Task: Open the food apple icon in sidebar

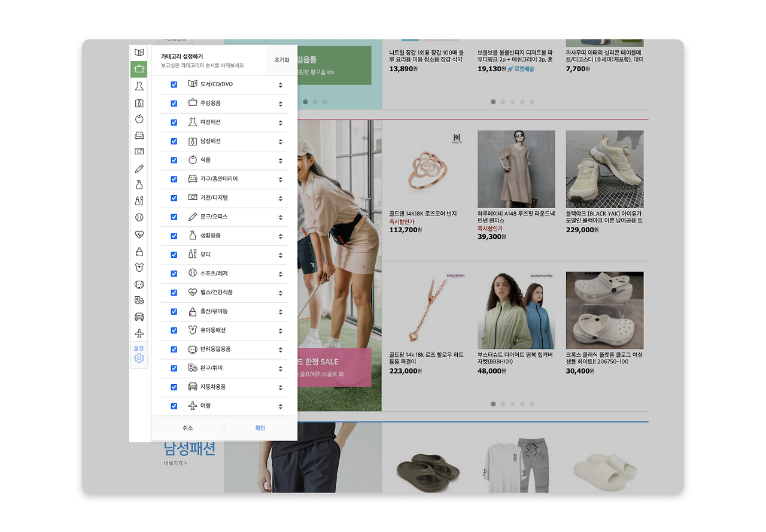Action: tap(139, 119)
